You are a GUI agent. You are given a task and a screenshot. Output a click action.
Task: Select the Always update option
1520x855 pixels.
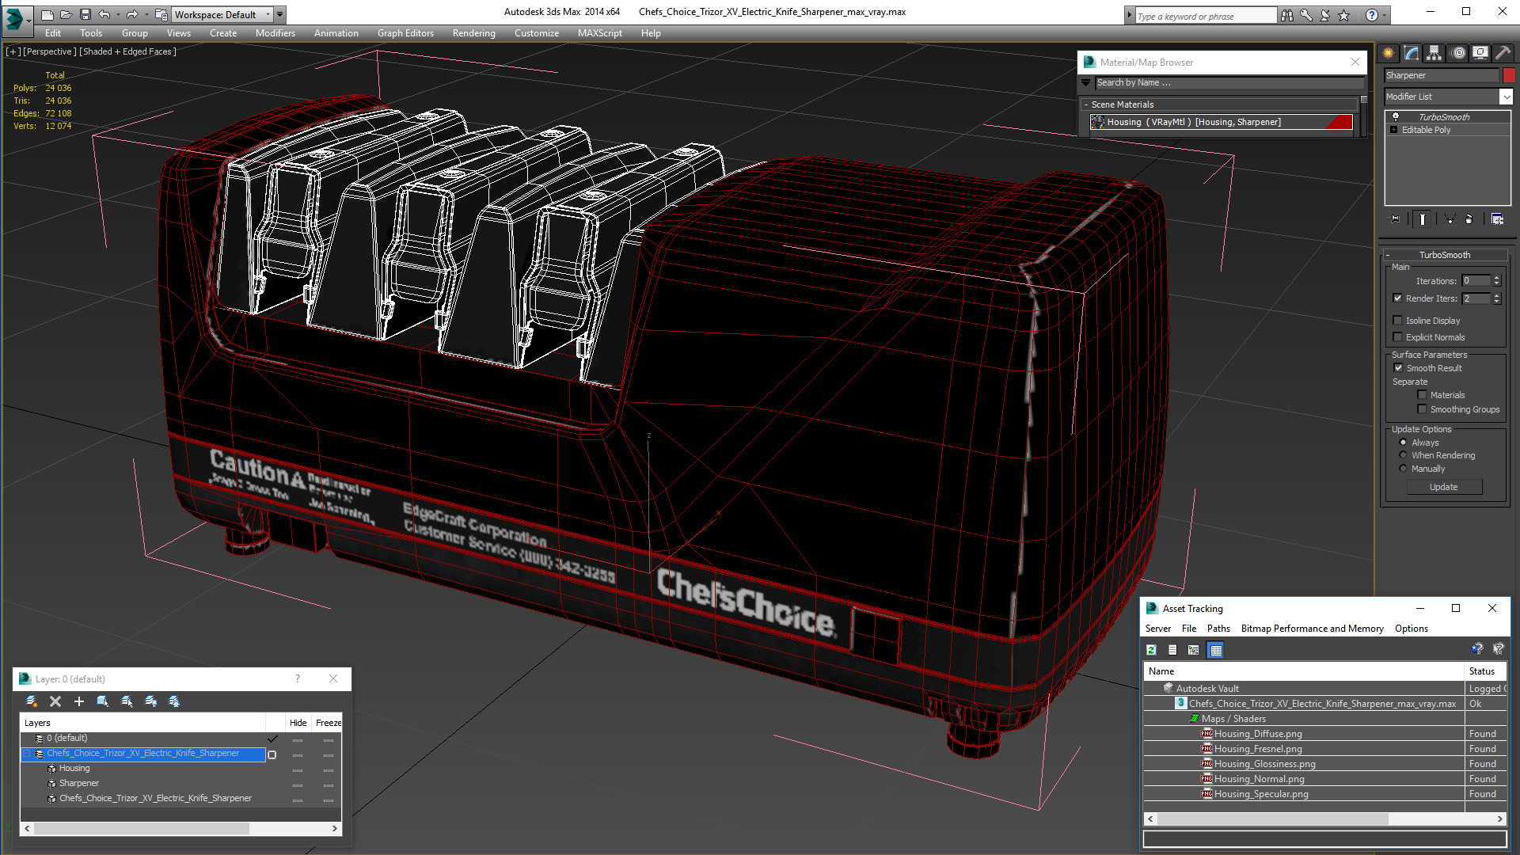click(1404, 443)
